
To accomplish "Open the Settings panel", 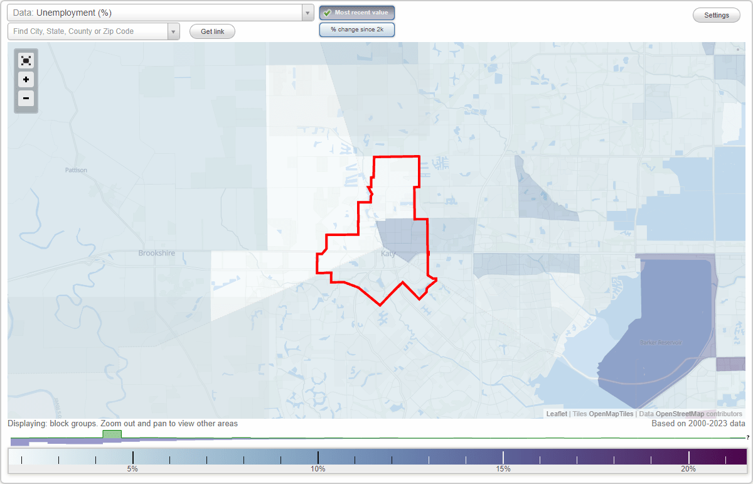I will tap(716, 14).
